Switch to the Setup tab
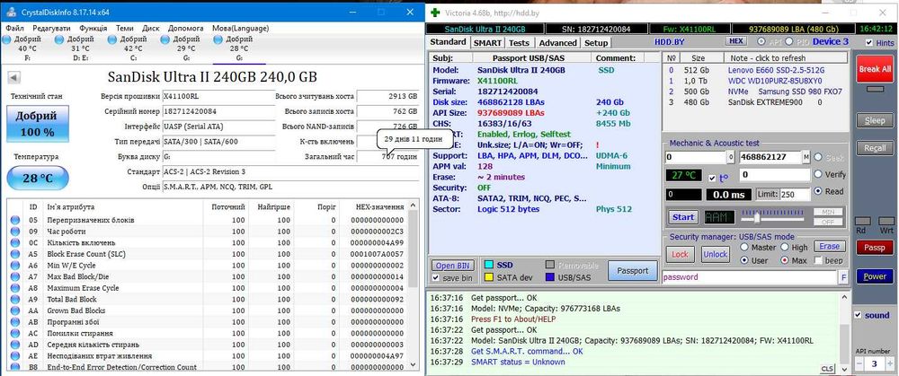The height and width of the screenshot is (376, 899). coord(596,43)
